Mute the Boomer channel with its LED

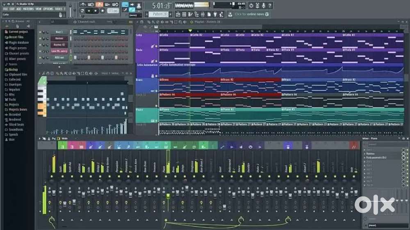coord(40,38)
